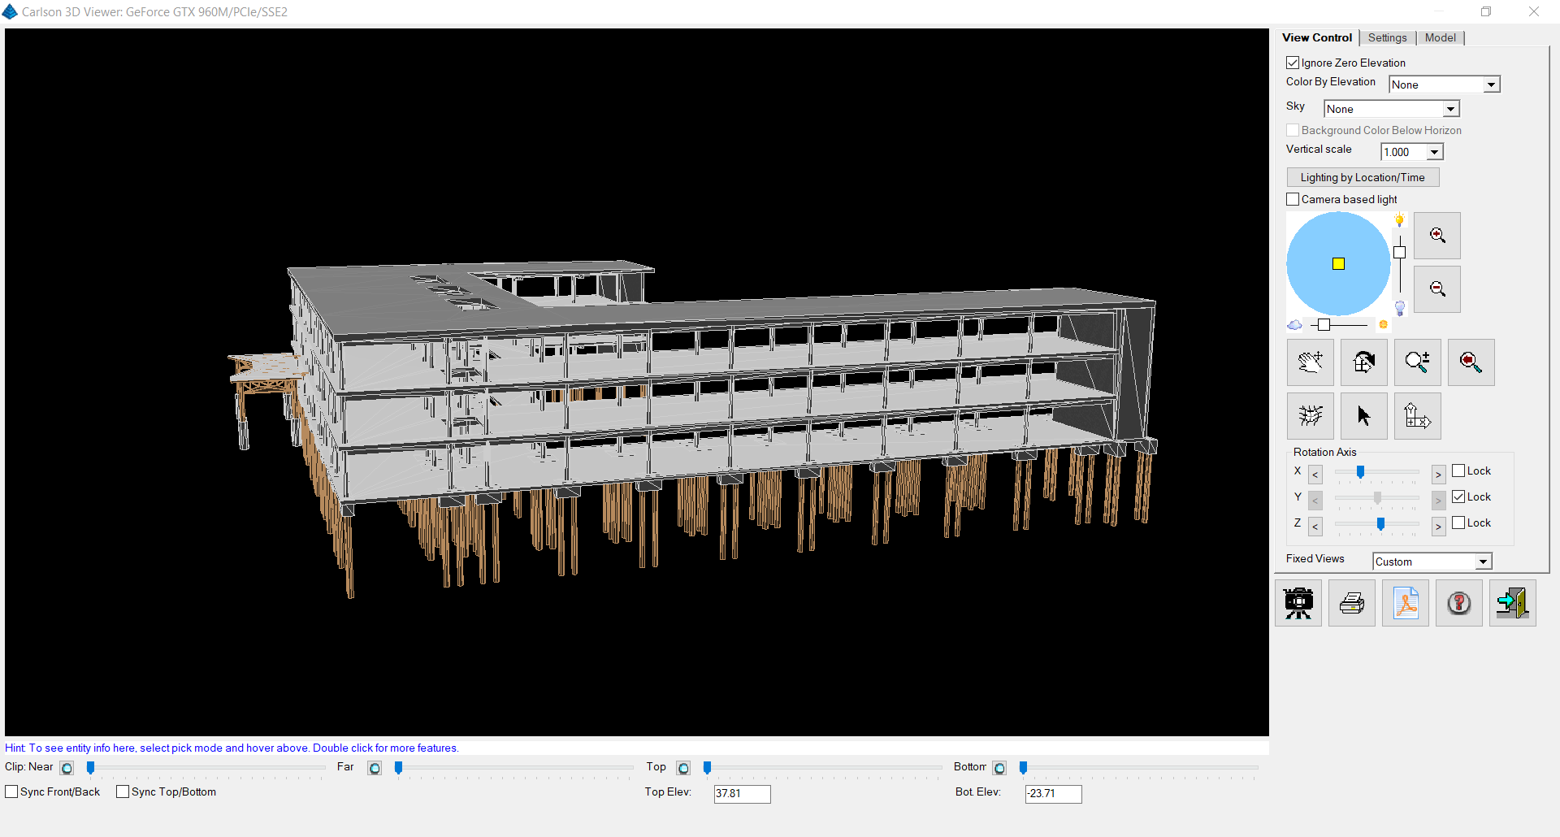Click the zoom out magnifier button
The image size is (1560, 837).
[1436, 289]
